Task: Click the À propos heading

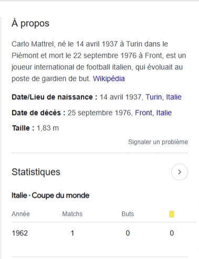Action: [x=30, y=23]
